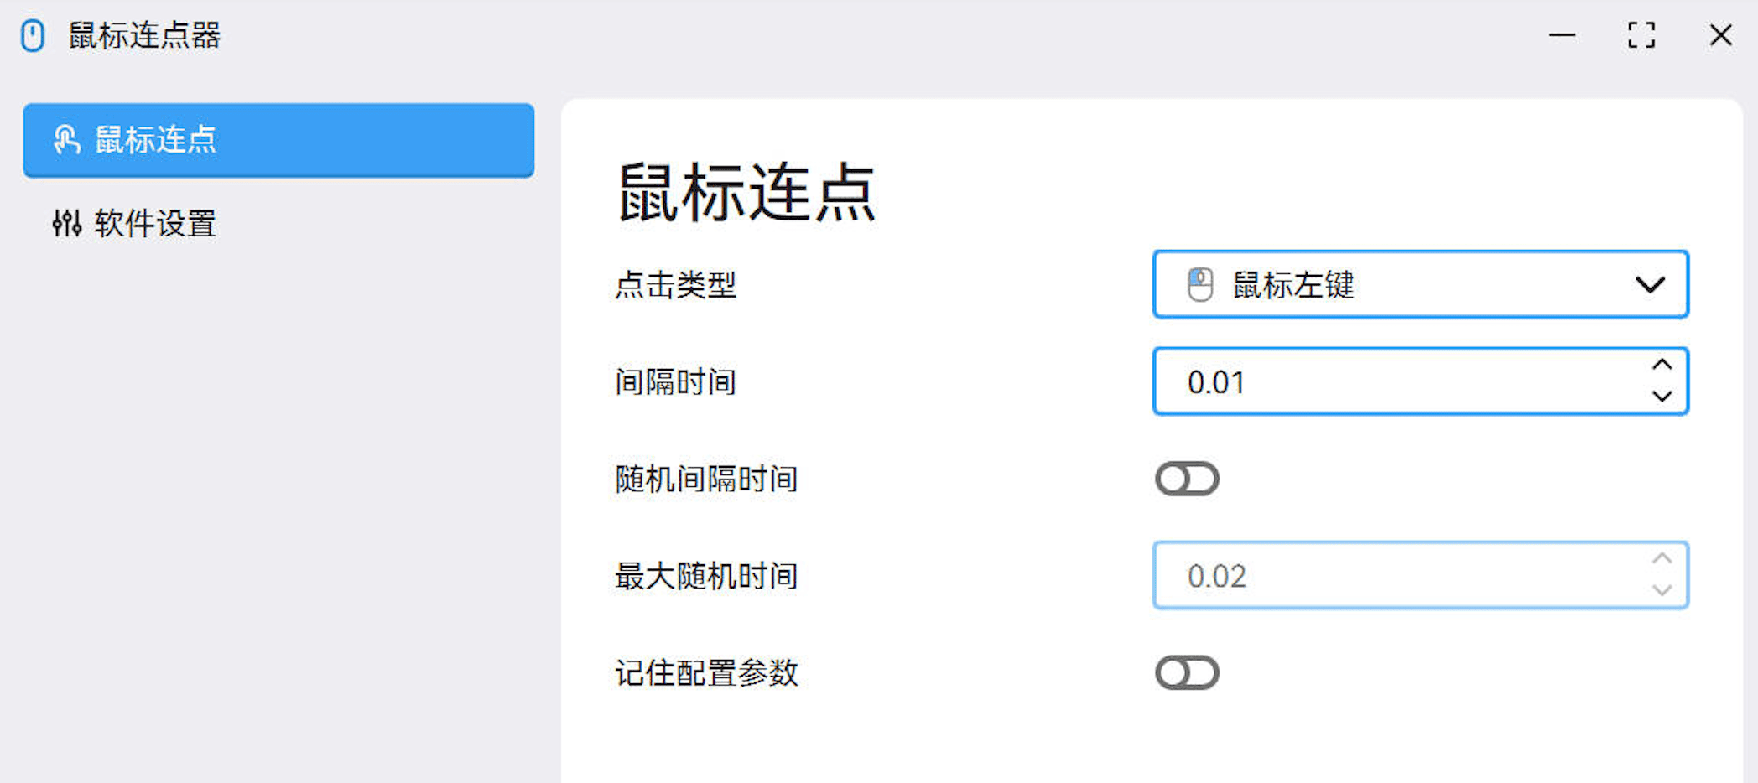Image resolution: width=1758 pixels, height=783 pixels.
Task: Maximize the application window
Action: pyautogui.click(x=1641, y=36)
